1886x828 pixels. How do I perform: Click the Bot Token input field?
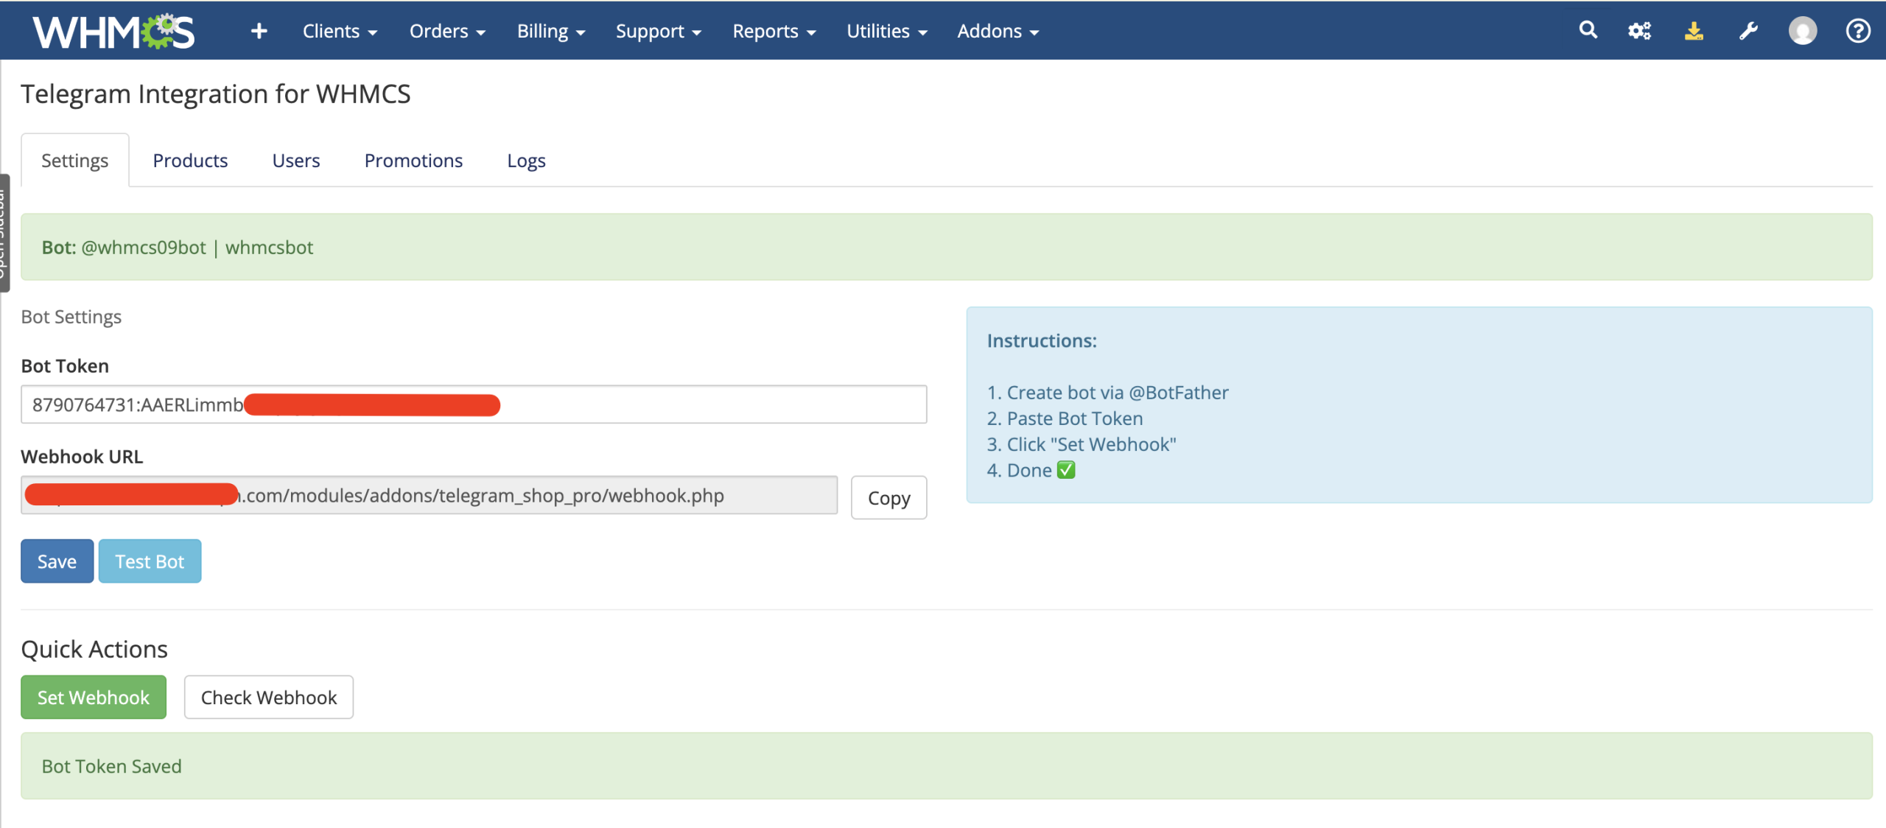[x=474, y=404]
